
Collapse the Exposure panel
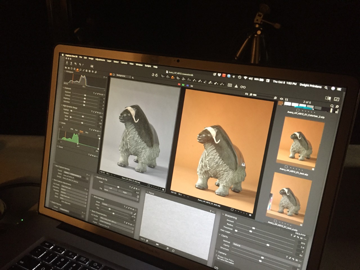point(63,87)
